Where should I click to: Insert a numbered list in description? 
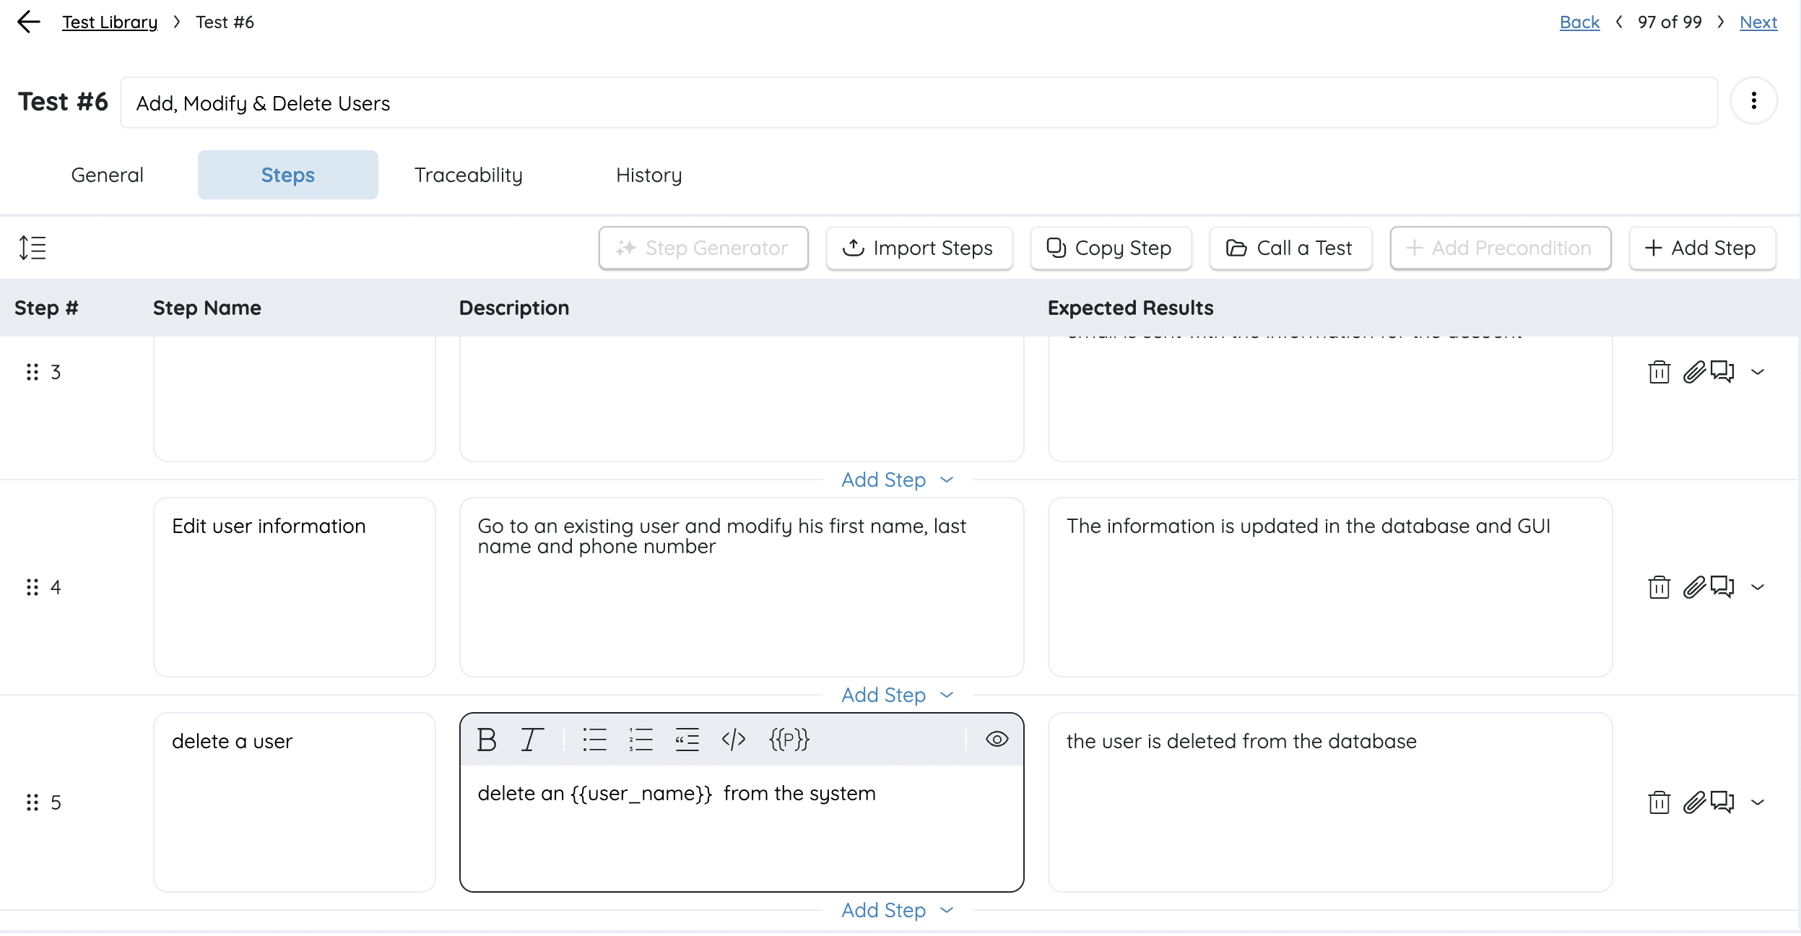[641, 740]
